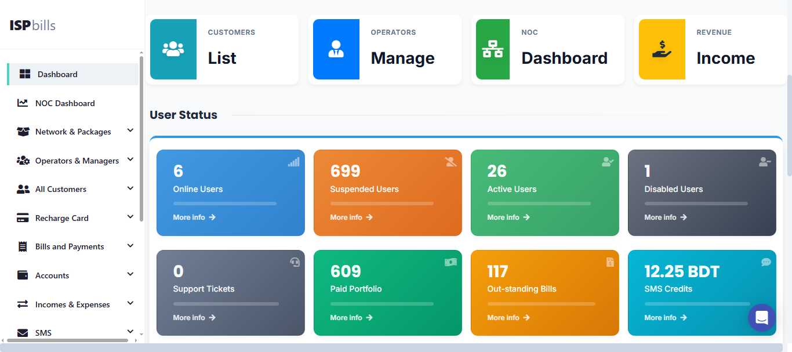Select Dashboard in the sidebar

[59, 74]
